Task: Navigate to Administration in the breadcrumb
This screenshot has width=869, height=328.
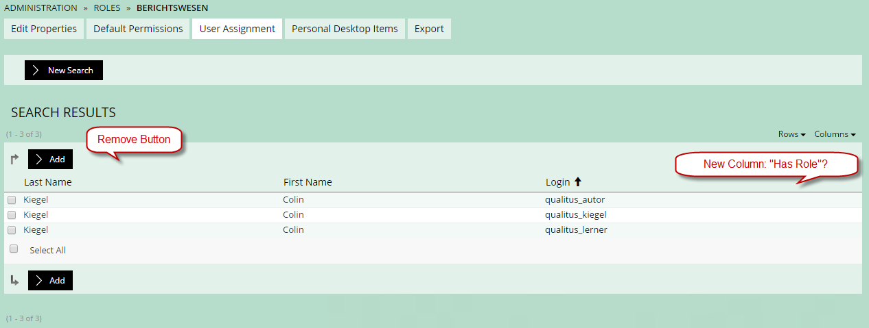Action: coord(40,8)
